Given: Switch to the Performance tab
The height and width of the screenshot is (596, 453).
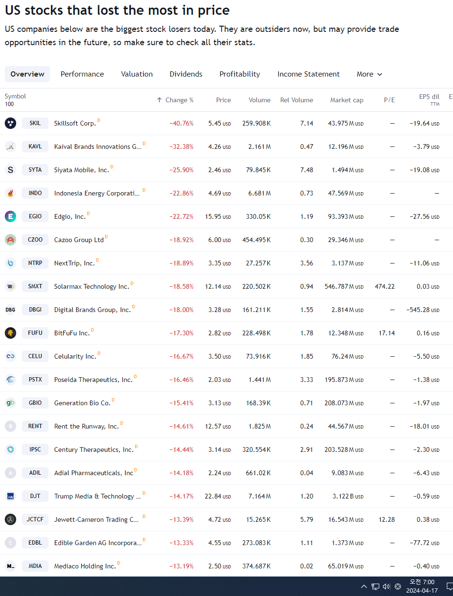Looking at the screenshot, I should pyautogui.click(x=82, y=74).
